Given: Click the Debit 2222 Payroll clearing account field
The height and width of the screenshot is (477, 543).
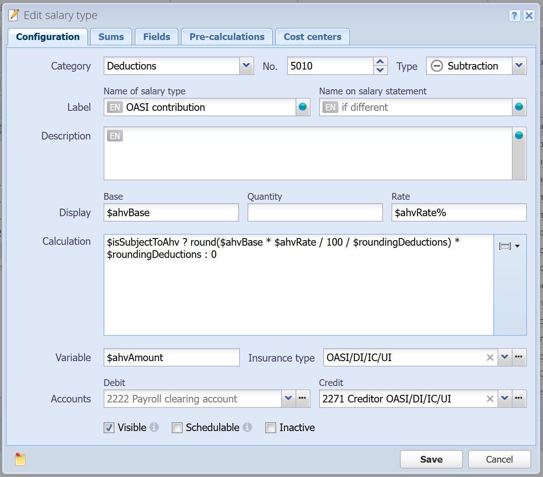Looking at the screenshot, I should [193, 399].
